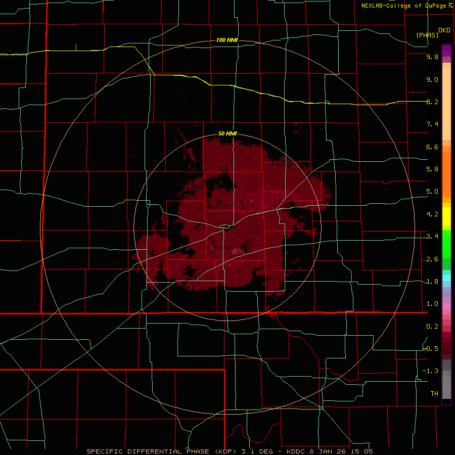Click the TH label at the scale bottom
455x455 pixels.
click(434, 394)
